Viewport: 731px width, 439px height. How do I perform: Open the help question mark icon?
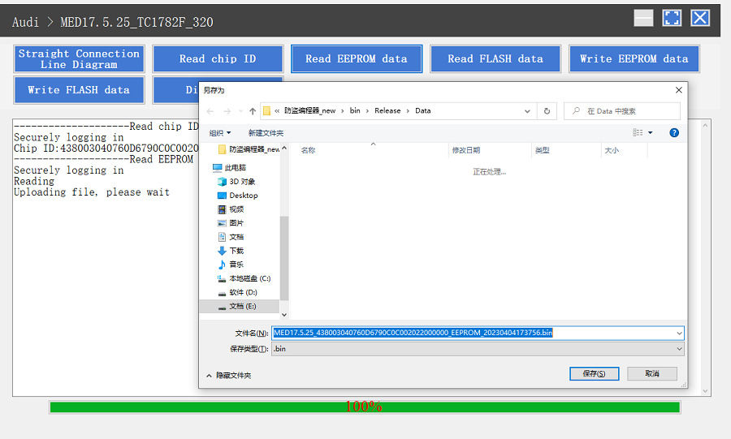click(673, 132)
